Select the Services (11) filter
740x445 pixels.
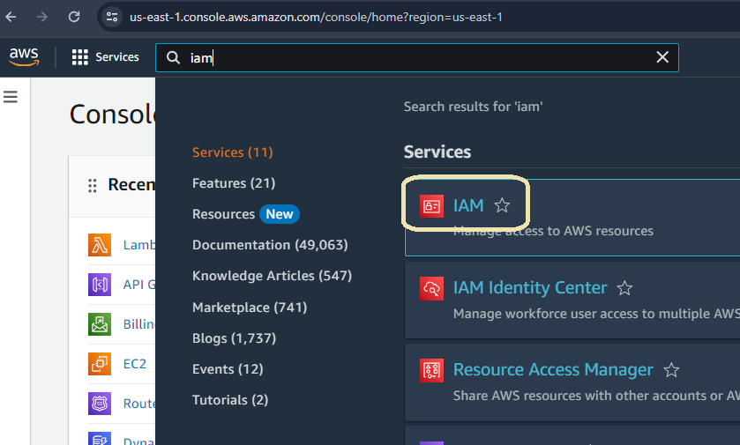[x=232, y=152]
